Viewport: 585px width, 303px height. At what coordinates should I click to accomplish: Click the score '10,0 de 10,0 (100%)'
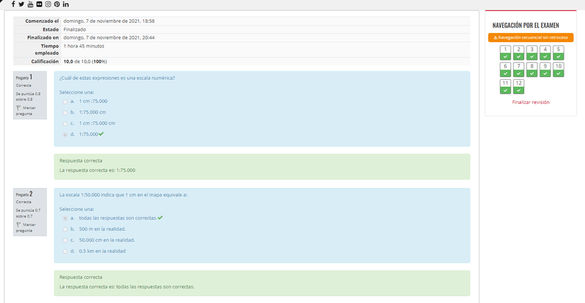point(85,61)
